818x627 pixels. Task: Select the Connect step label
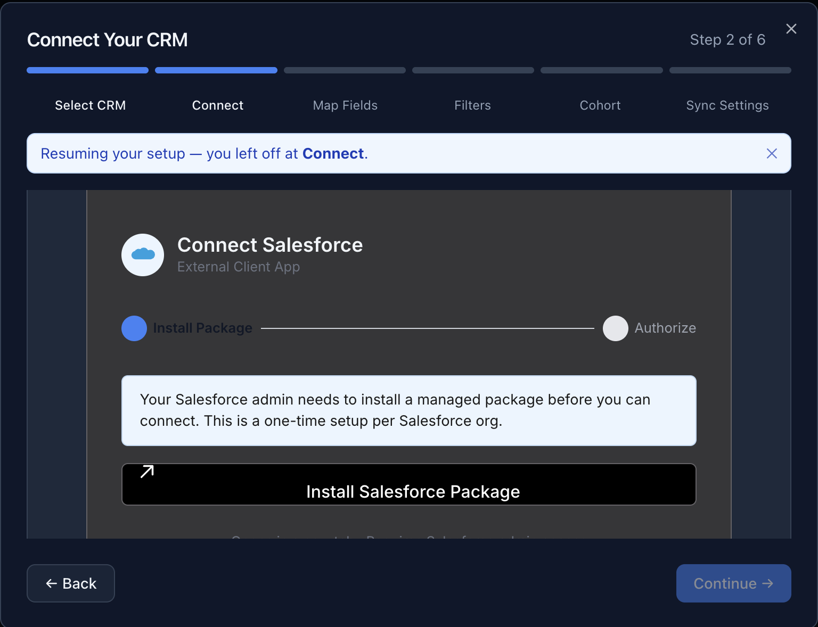pyautogui.click(x=218, y=105)
